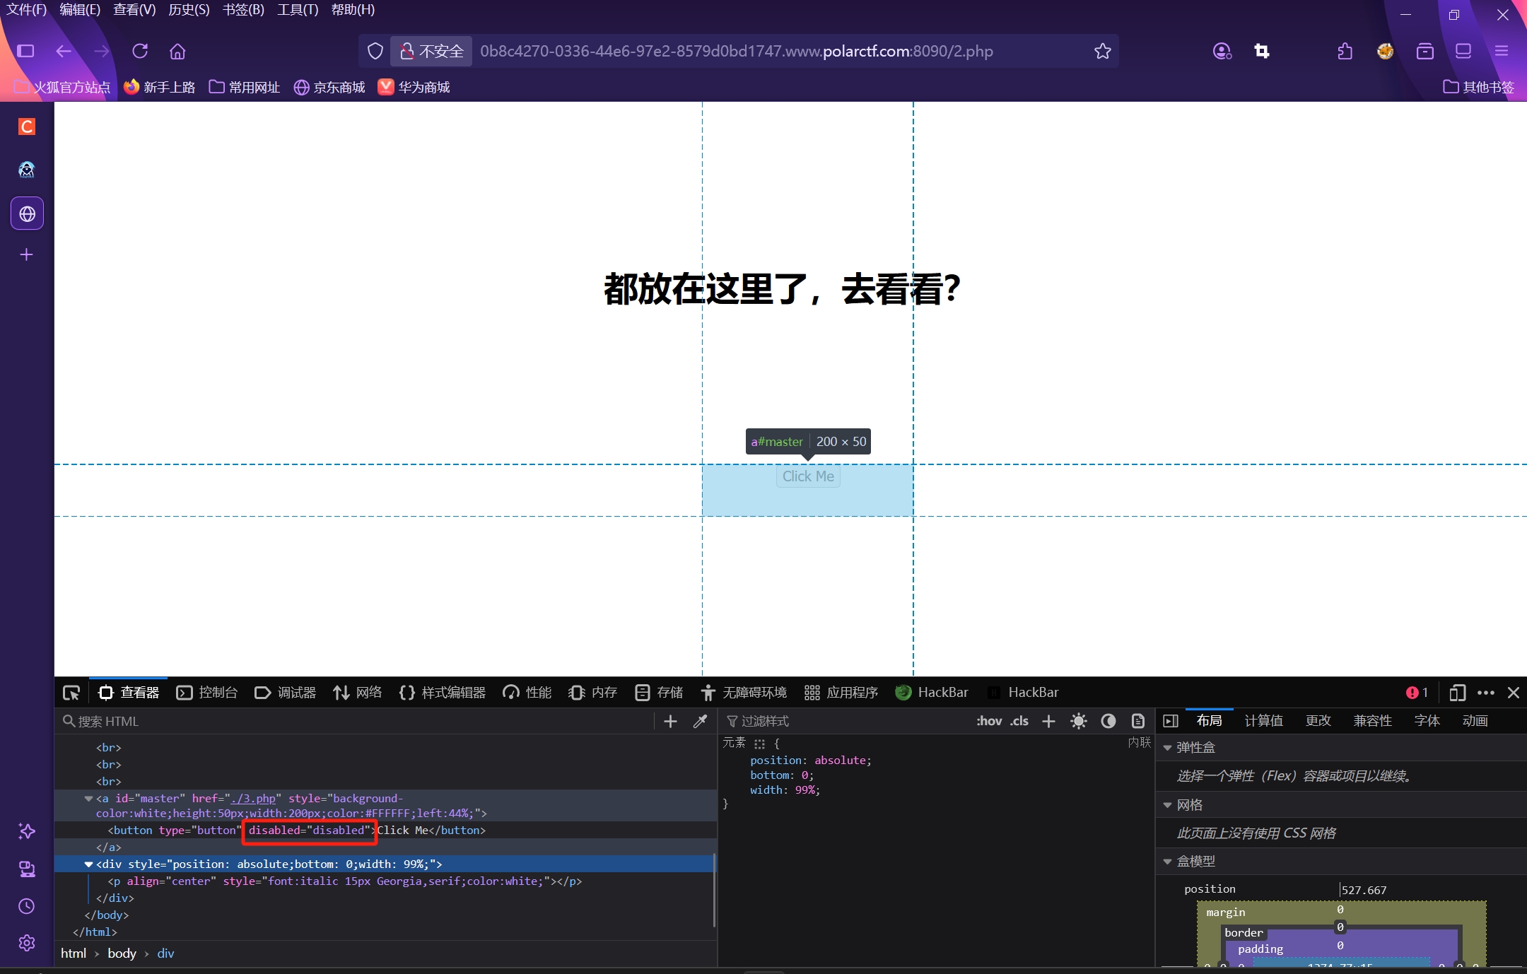Image resolution: width=1527 pixels, height=974 pixels.
Task: Collapse the a#master element node
Action: 88,799
